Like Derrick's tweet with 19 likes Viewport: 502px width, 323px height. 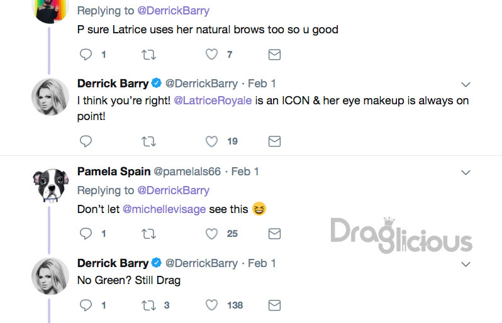point(211,141)
